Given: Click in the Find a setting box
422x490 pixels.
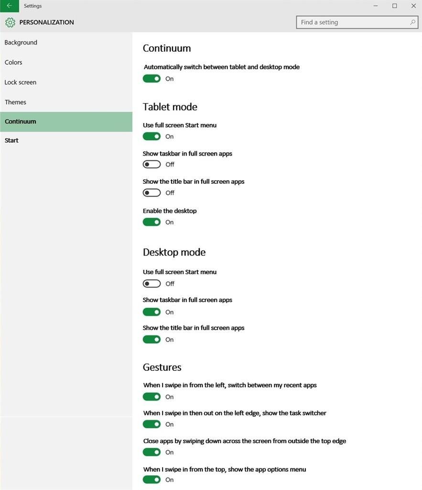Looking at the screenshot, I should click(x=357, y=22).
